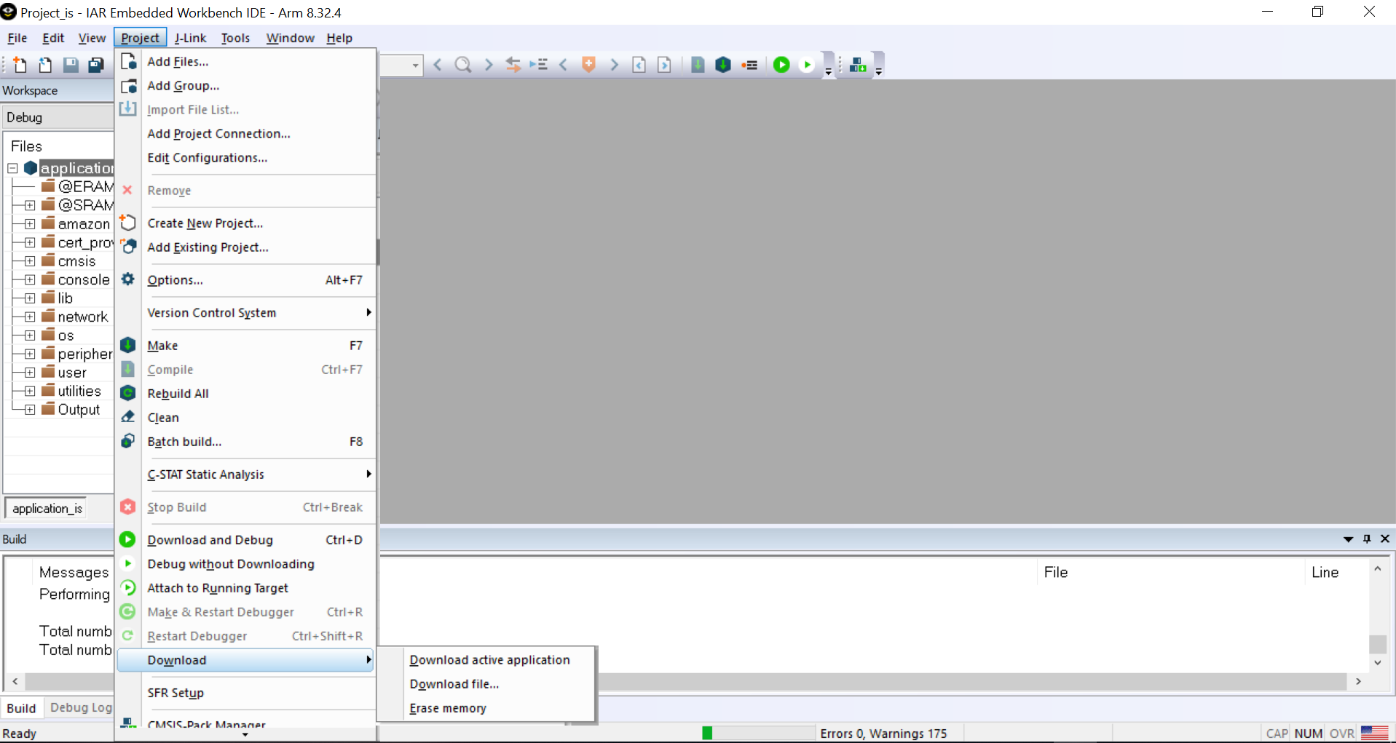Expand the Output folder node

pos(30,410)
